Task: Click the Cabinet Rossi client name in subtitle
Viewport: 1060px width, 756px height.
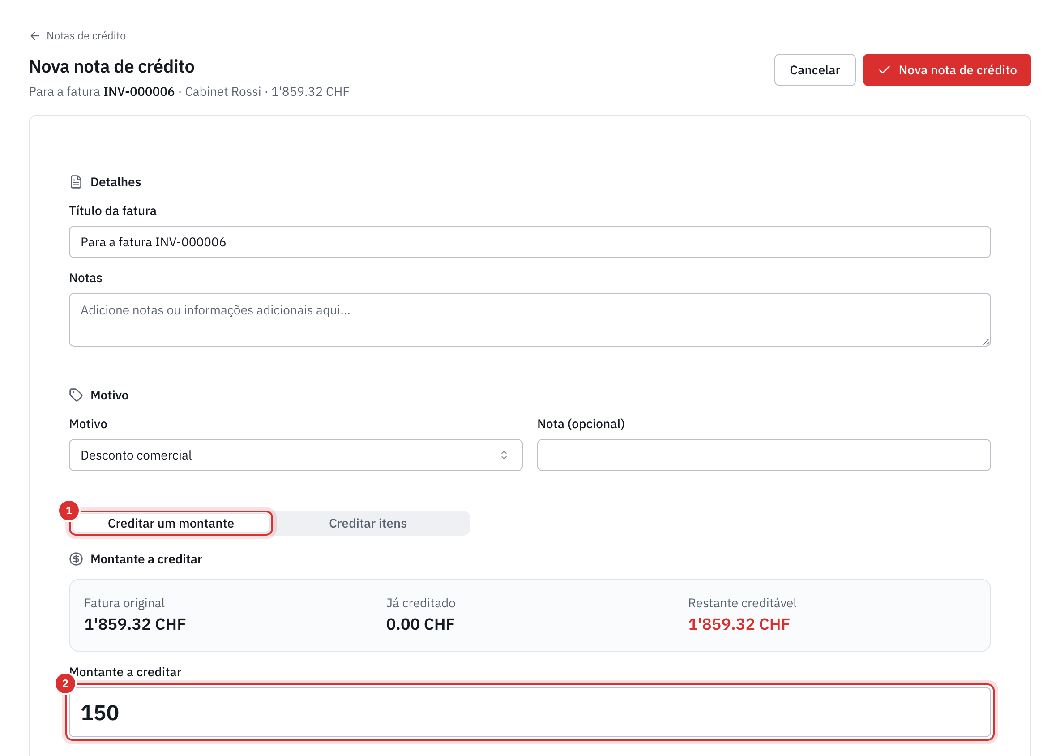Action: [223, 92]
